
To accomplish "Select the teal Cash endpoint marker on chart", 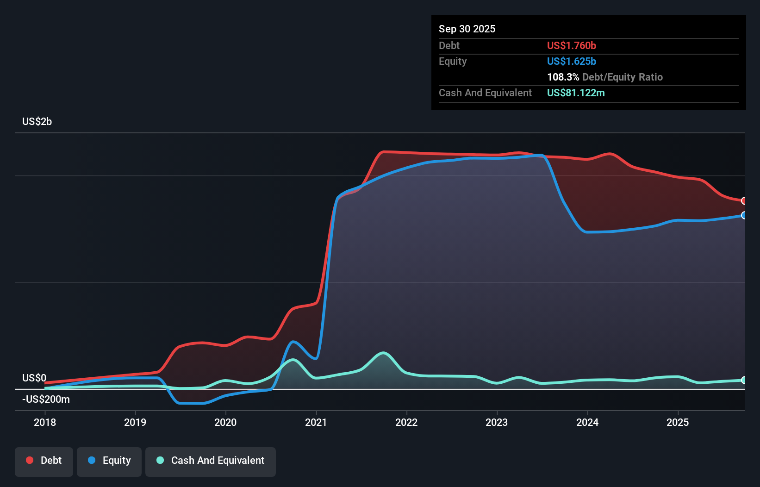I will click(744, 380).
